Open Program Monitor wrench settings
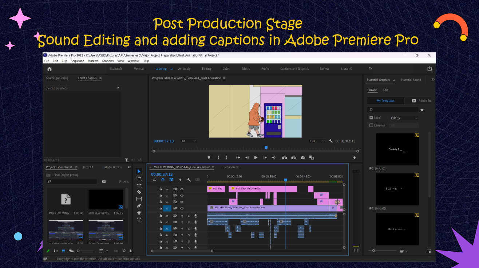Viewport: 479px width, 268px height. click(331, 141)
